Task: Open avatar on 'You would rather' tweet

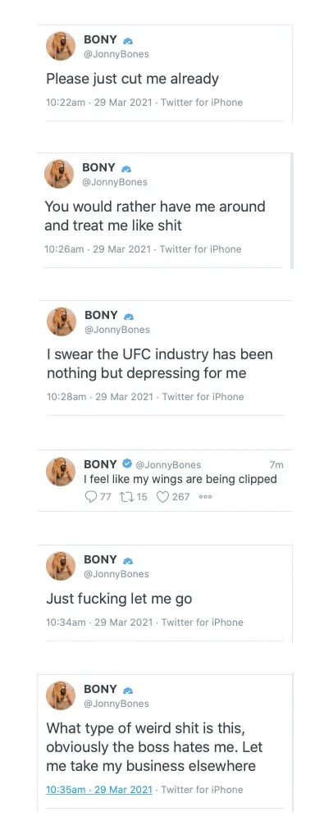Action: pyautogui.click(x=59, y=174)
